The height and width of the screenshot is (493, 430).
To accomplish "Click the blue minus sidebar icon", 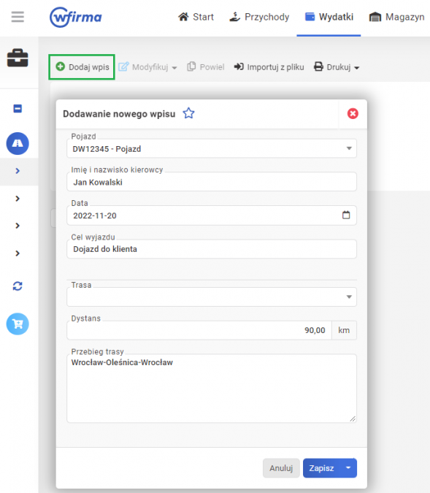I will 18,109.
